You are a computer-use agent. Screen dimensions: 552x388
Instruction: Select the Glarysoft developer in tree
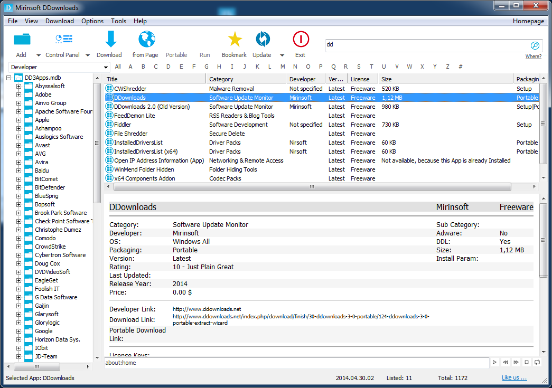pyautogui.click(x=46, y=314)
